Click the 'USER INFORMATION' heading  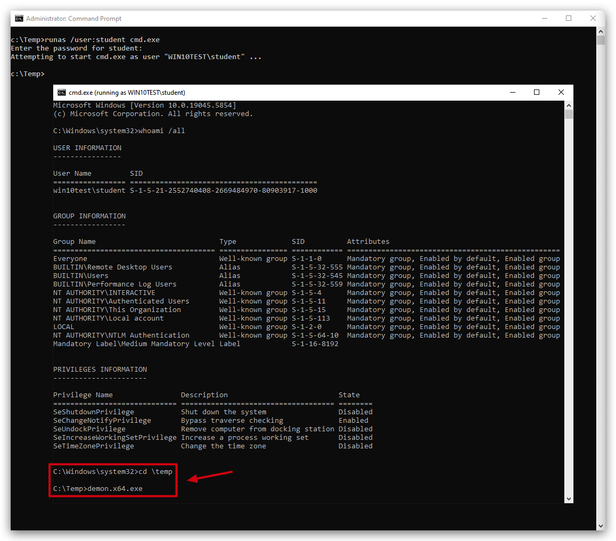pos(87,147)
